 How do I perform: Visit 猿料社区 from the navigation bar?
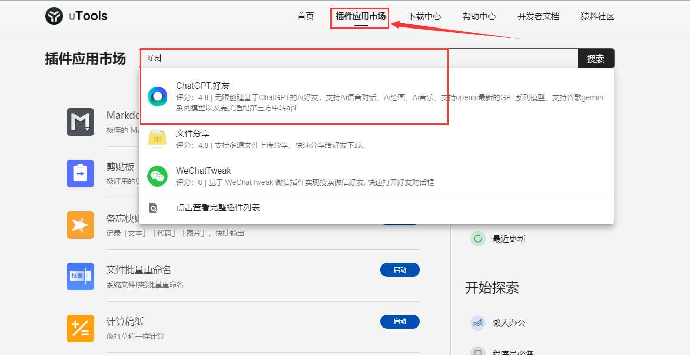[x=598, y=16]
